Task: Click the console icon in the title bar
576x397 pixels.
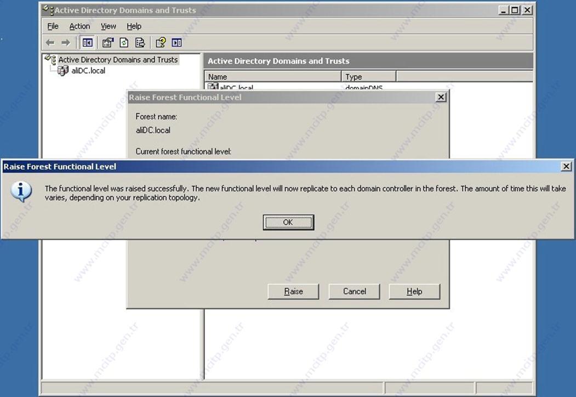Action: tap(48, 10)
